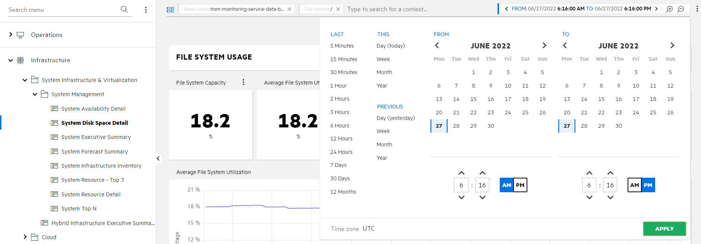Select AM in the TO time picker

click(634, 185)
